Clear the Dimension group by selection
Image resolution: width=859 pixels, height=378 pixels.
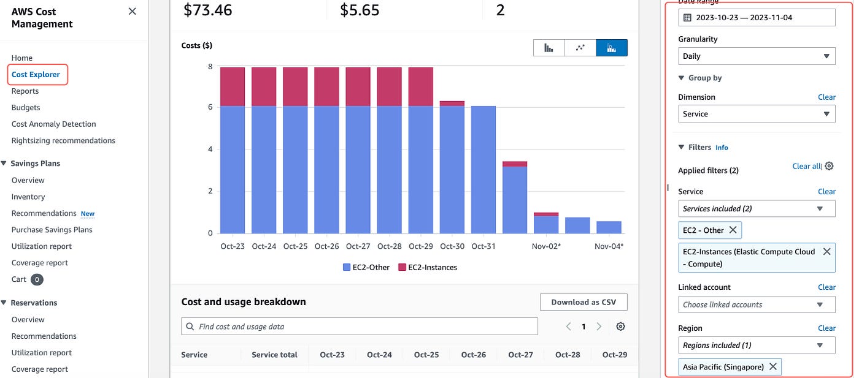pyautogui.click(x=826, y=97)
